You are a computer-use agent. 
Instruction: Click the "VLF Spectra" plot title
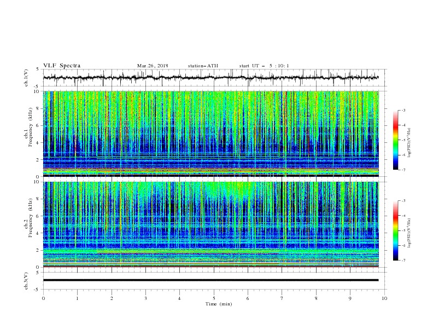point(62,66)
